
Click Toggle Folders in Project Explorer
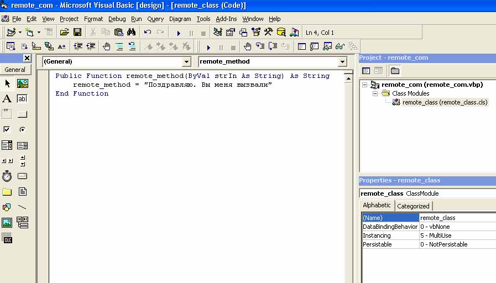pos(395,71)
